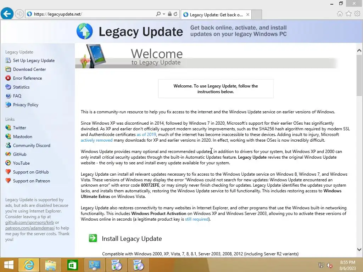363x272 pixels.
Task: Open Mastodon link in sidebar
Action: [x=22, y=136]
